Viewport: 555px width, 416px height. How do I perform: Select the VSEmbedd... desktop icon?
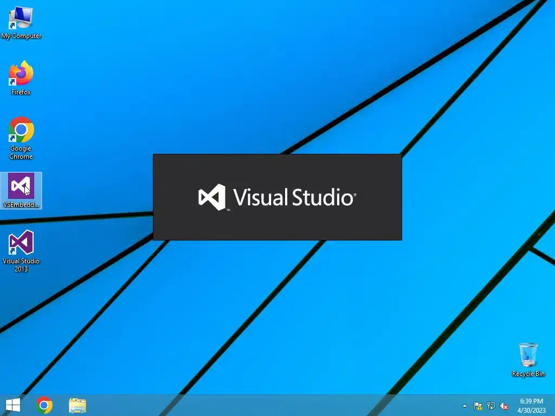click(21, 190)
